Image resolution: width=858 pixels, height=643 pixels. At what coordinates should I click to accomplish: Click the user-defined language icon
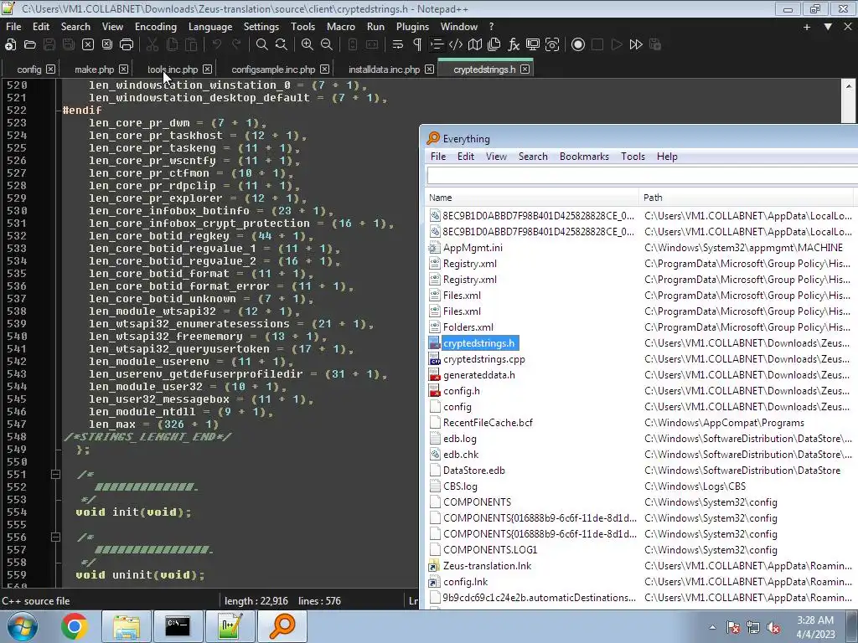pos(456,45)
